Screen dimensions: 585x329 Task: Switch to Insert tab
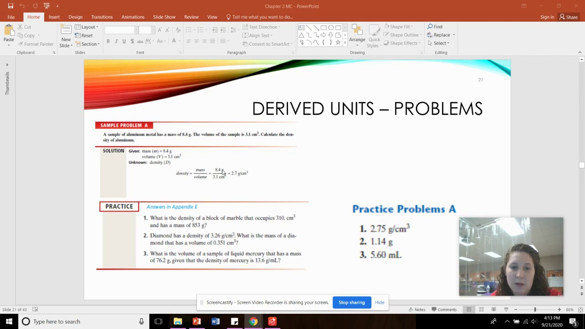54,17
